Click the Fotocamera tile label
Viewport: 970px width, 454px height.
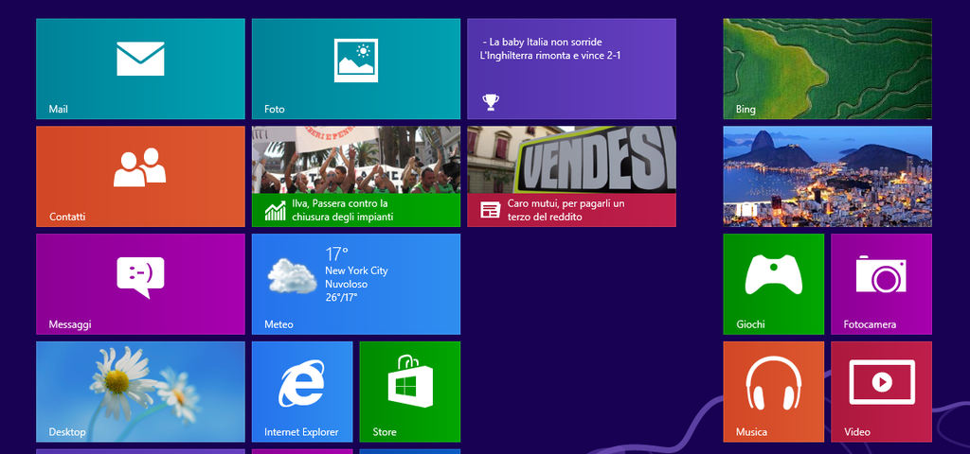pyautogui.click(x=870, y=324)
